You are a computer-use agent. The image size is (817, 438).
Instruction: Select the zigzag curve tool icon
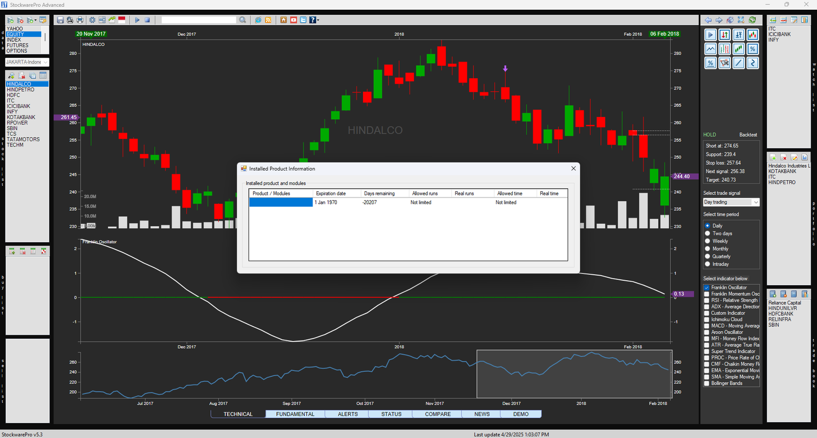(x=753, y=63)
